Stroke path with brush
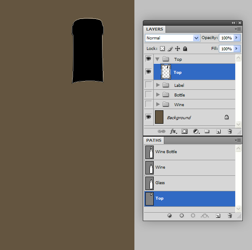The width and height of the screenshot is (252, 250). pos(181,216)
